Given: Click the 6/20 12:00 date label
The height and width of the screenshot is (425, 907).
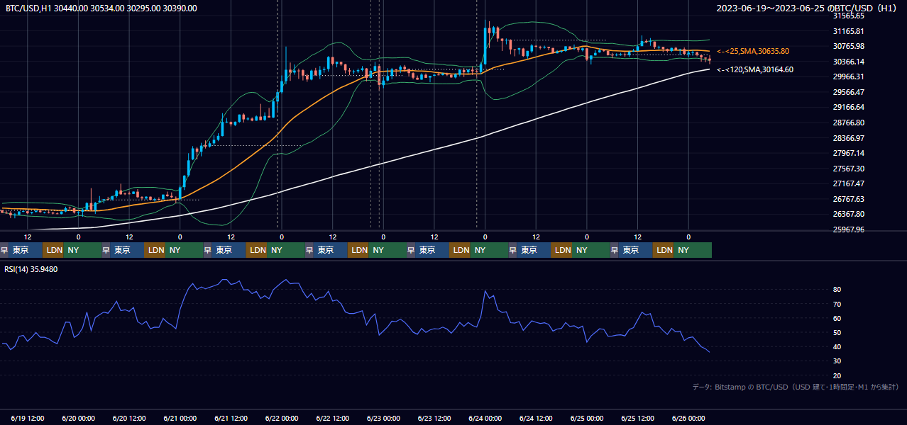Looking at the screenshot, I should click(x=129, y=418).
